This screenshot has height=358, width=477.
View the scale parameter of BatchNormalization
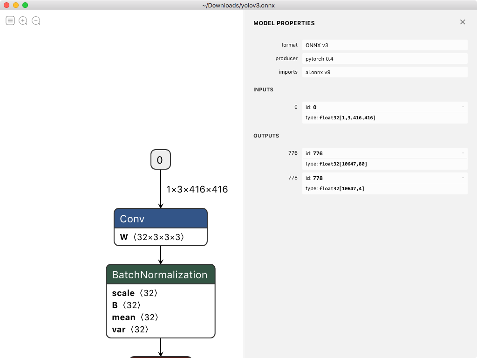pos(134,293)
